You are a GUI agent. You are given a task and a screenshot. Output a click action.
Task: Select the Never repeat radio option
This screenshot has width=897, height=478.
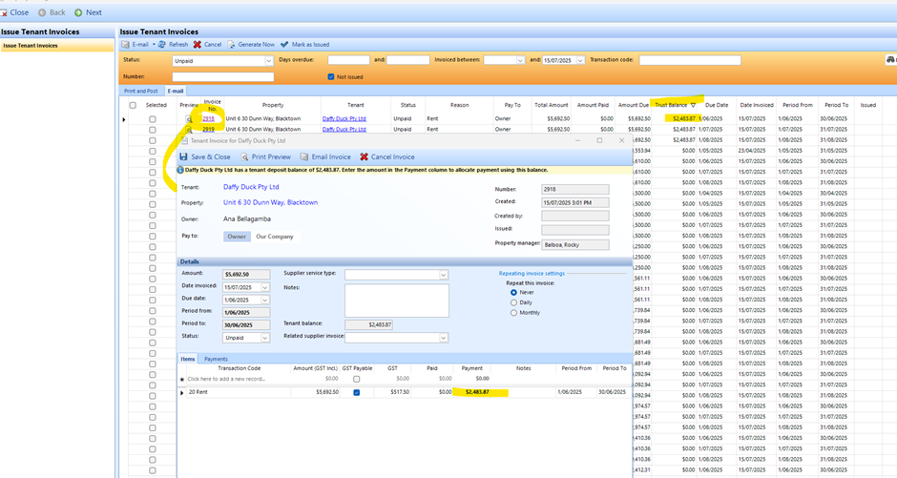(513, 292)
